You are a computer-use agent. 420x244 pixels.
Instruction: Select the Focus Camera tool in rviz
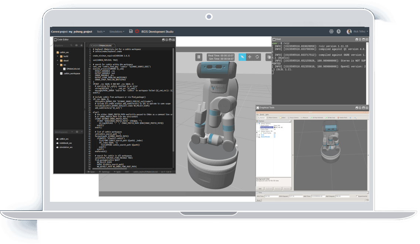pos(293,118)
